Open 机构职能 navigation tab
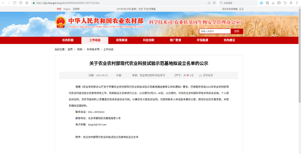The image size is (301, 154). [x=68, y=40]
